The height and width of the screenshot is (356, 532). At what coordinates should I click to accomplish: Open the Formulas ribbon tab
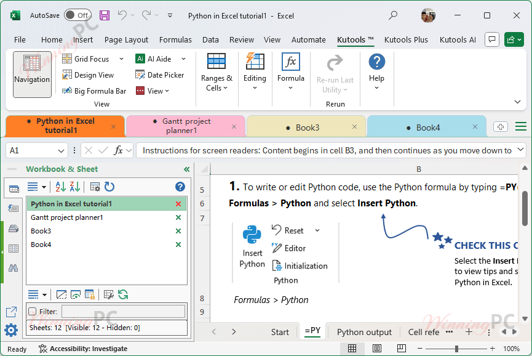pyautogui.click(x=175, y=40)
